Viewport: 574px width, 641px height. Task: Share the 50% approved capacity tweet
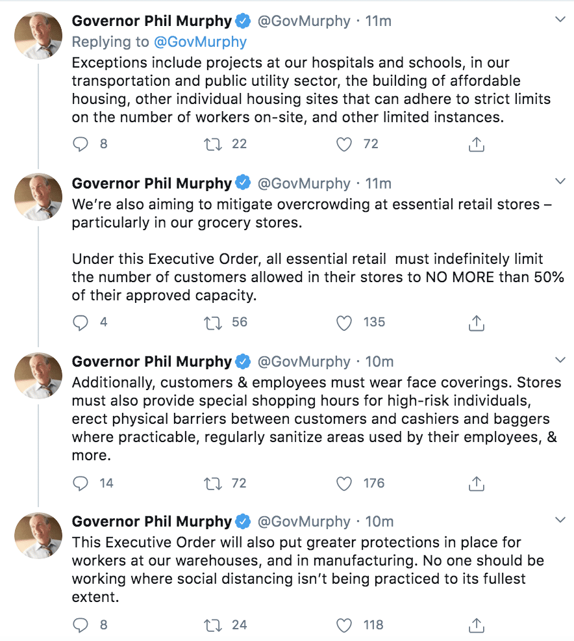(477, 322)
